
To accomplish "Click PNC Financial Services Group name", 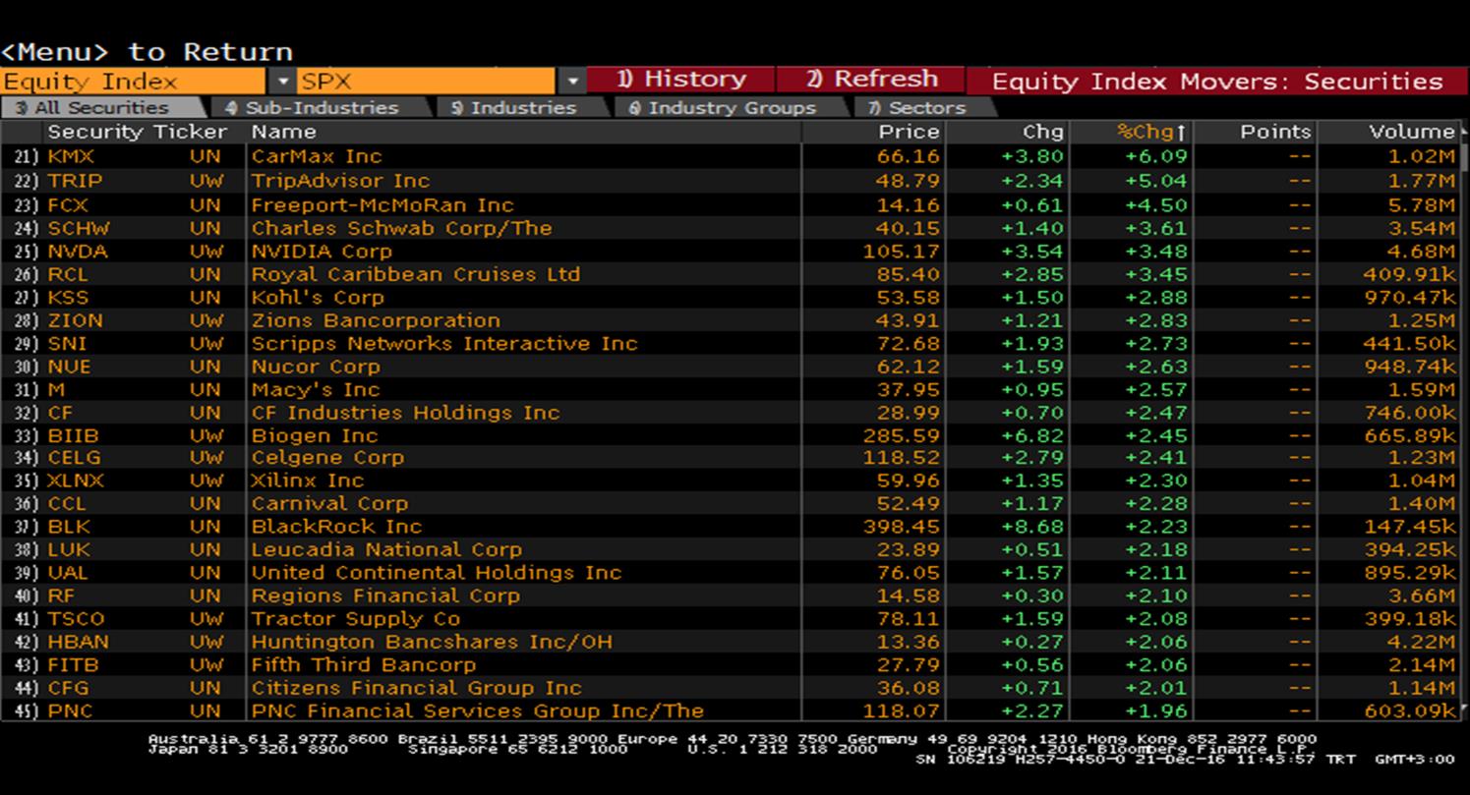I will pos(478,710).
